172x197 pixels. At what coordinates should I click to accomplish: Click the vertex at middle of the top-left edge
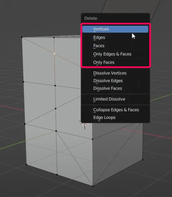(x=54, y=37)
